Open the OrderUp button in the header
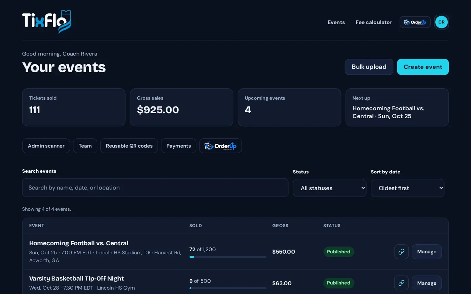The width and height of the screenshot is (471, 294). tap(415, 22)
